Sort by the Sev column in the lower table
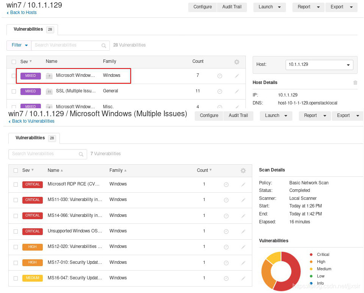Screen dimensions: 364x293 [28, 170]
